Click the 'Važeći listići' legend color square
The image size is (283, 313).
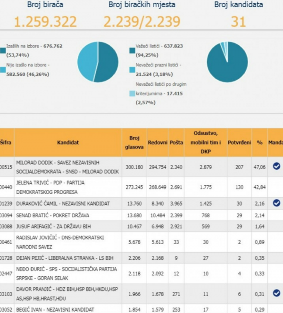click(132, 49)
